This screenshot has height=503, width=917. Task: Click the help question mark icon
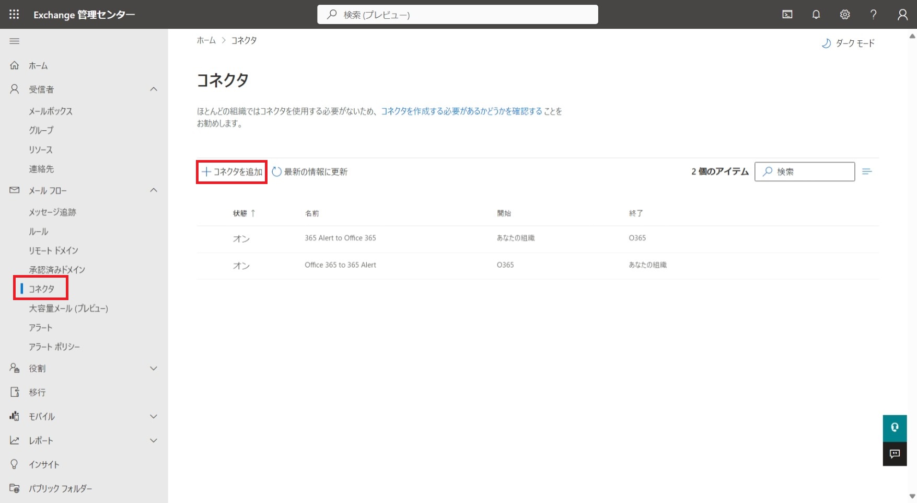coord(873,15)
